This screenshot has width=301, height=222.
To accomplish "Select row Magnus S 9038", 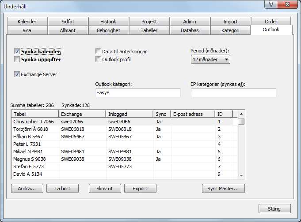I will tap(124, 159).
